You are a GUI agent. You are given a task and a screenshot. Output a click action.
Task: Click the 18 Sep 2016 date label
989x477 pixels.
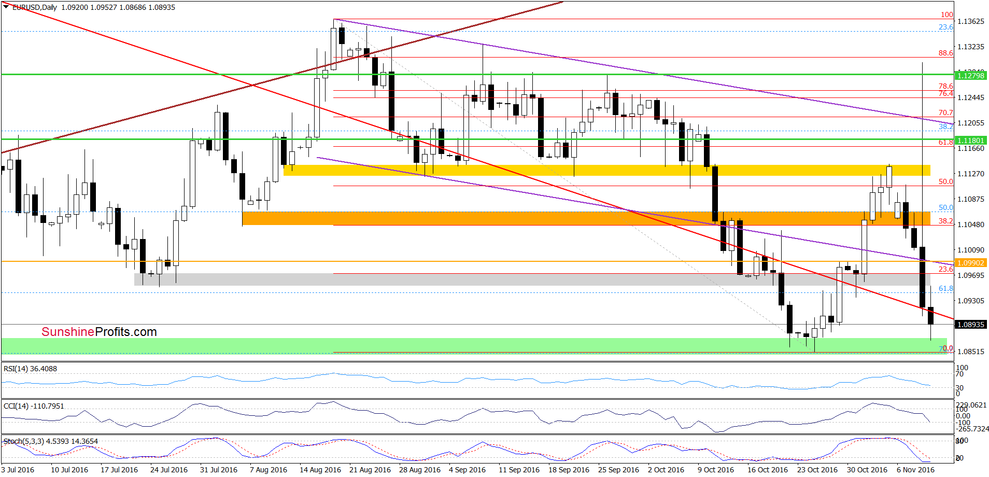coord(569,470)
